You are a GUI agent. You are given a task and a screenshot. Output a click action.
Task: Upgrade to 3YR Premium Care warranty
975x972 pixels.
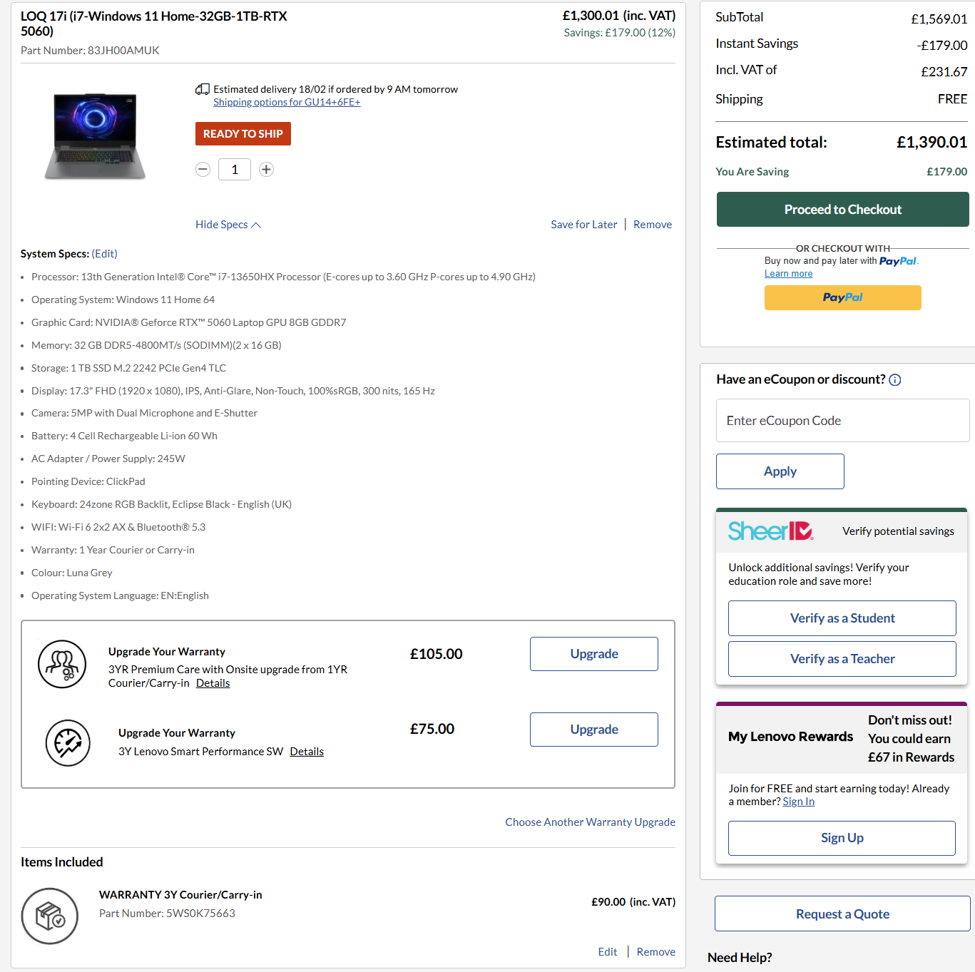tap(593, 654)
